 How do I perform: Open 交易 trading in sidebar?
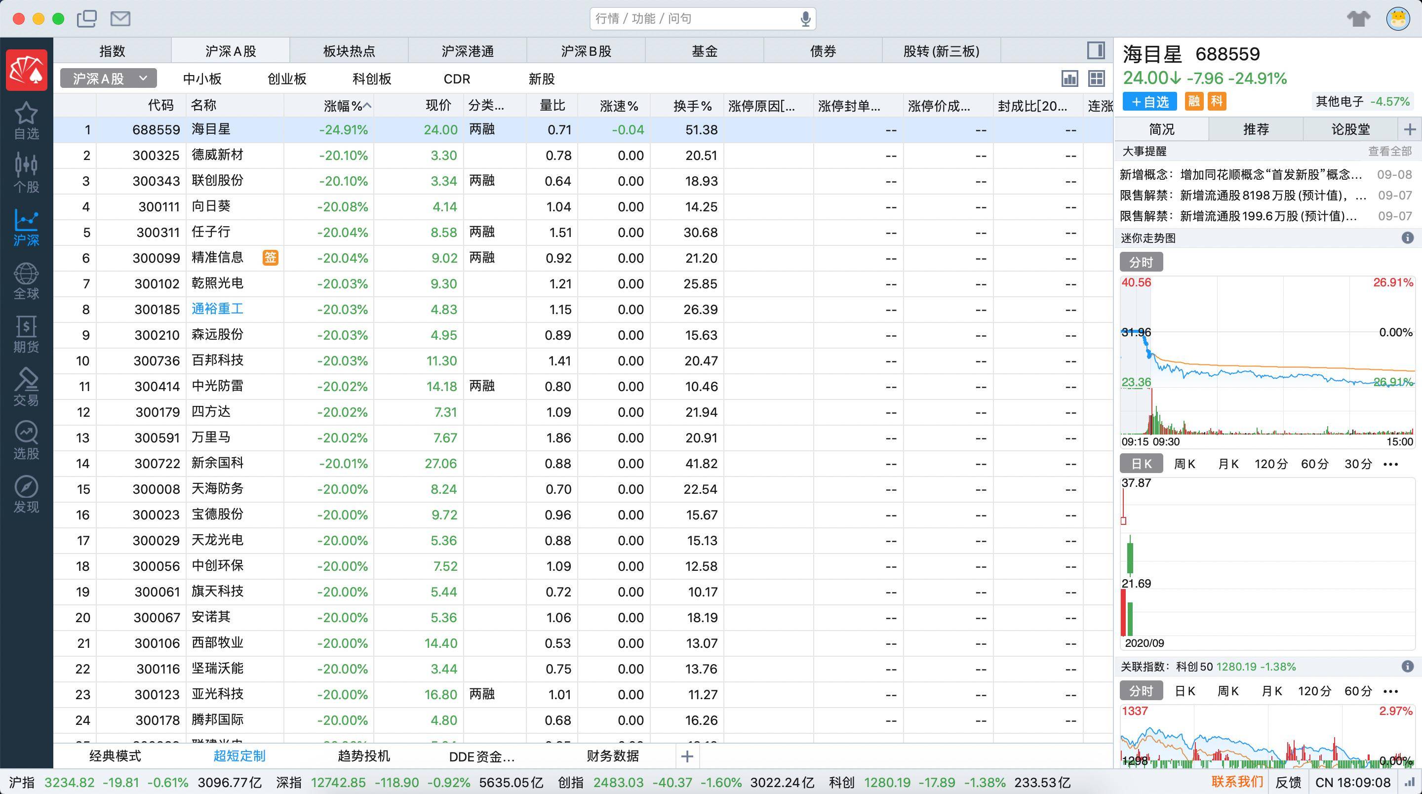point(27,388)
